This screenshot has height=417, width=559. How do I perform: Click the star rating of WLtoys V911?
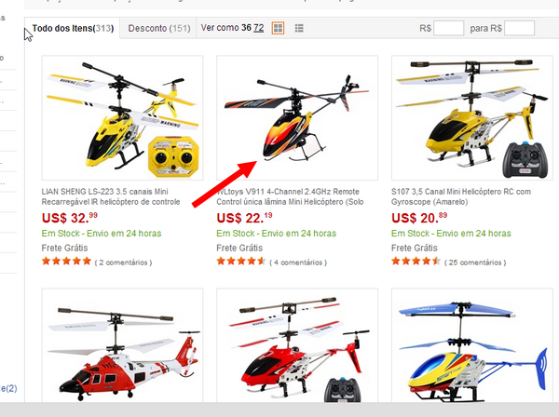241,262
